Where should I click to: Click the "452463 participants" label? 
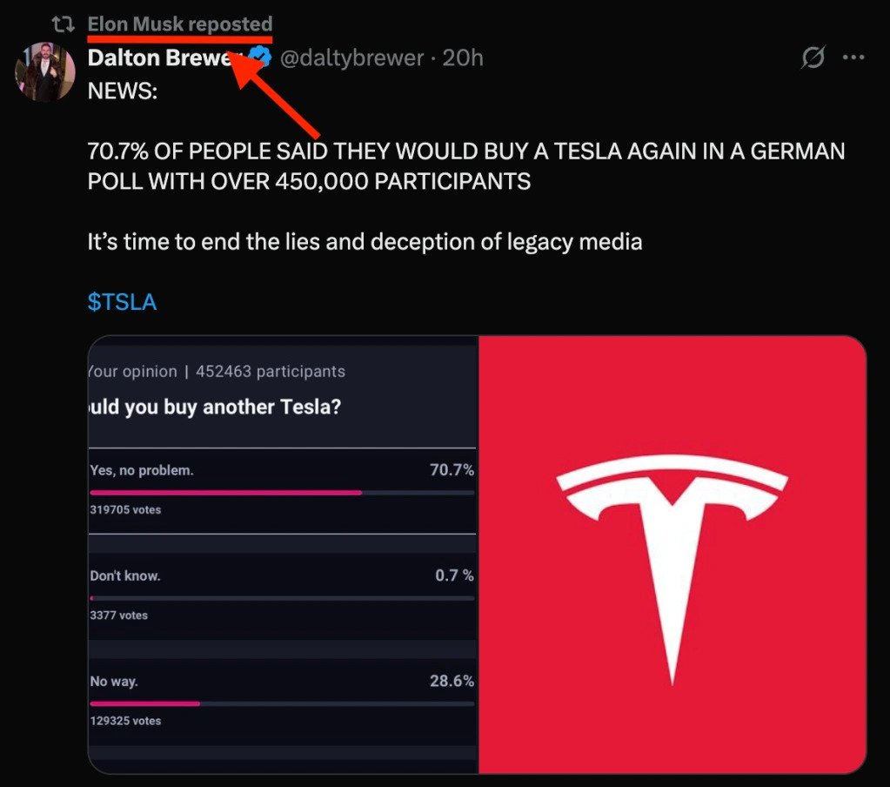271,372
